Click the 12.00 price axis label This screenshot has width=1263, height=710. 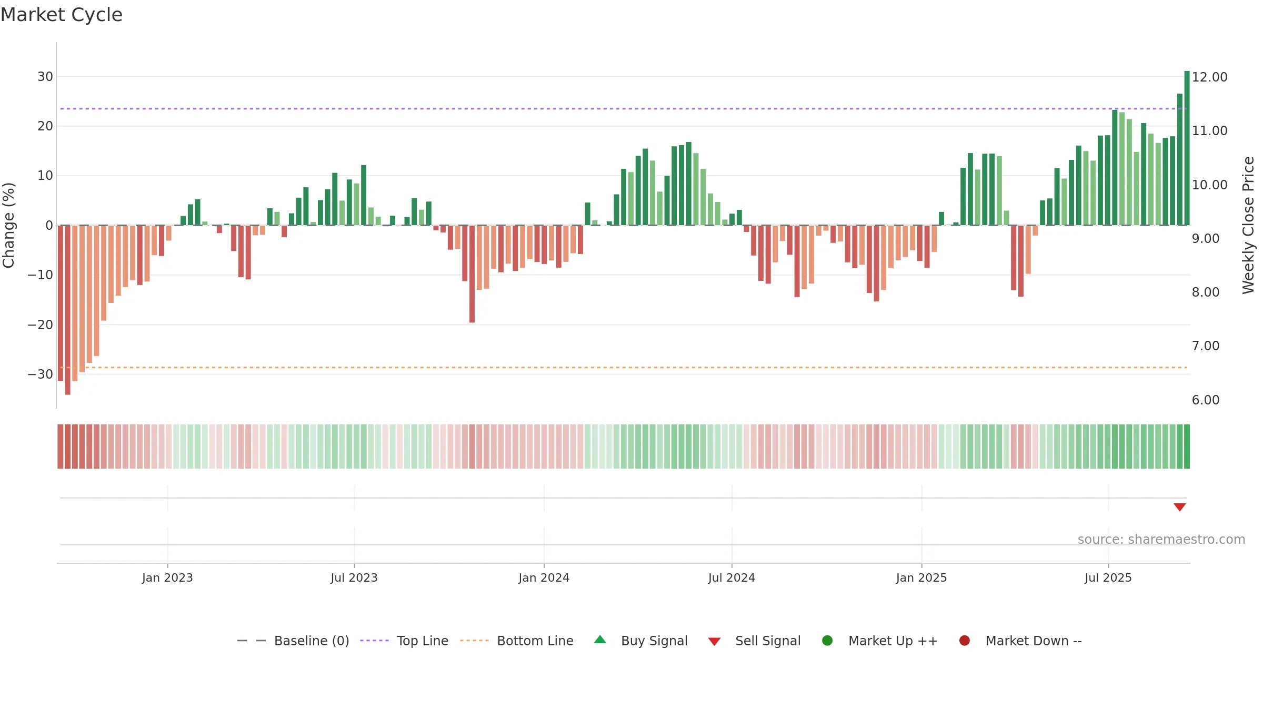(x=1210, y=77)
